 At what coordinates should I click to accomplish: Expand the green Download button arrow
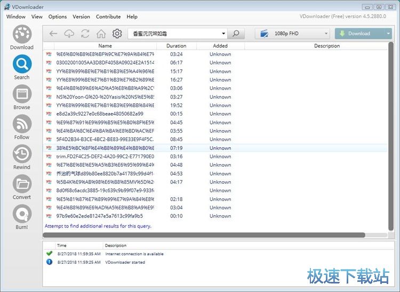pyautogui.click(x=388, y=34)
